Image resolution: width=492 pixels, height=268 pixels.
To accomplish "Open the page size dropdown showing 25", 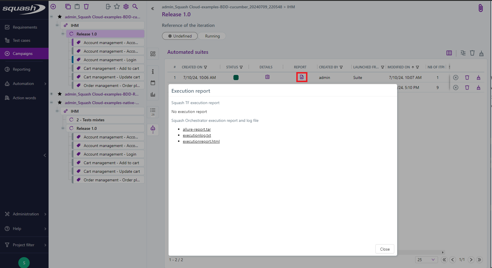I will click(426, 259).
